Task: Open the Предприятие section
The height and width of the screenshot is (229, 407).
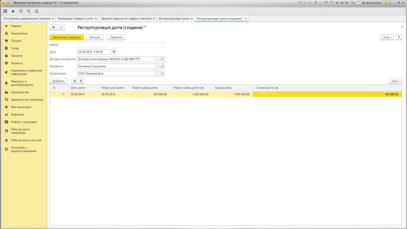Action: coord(19,34)
